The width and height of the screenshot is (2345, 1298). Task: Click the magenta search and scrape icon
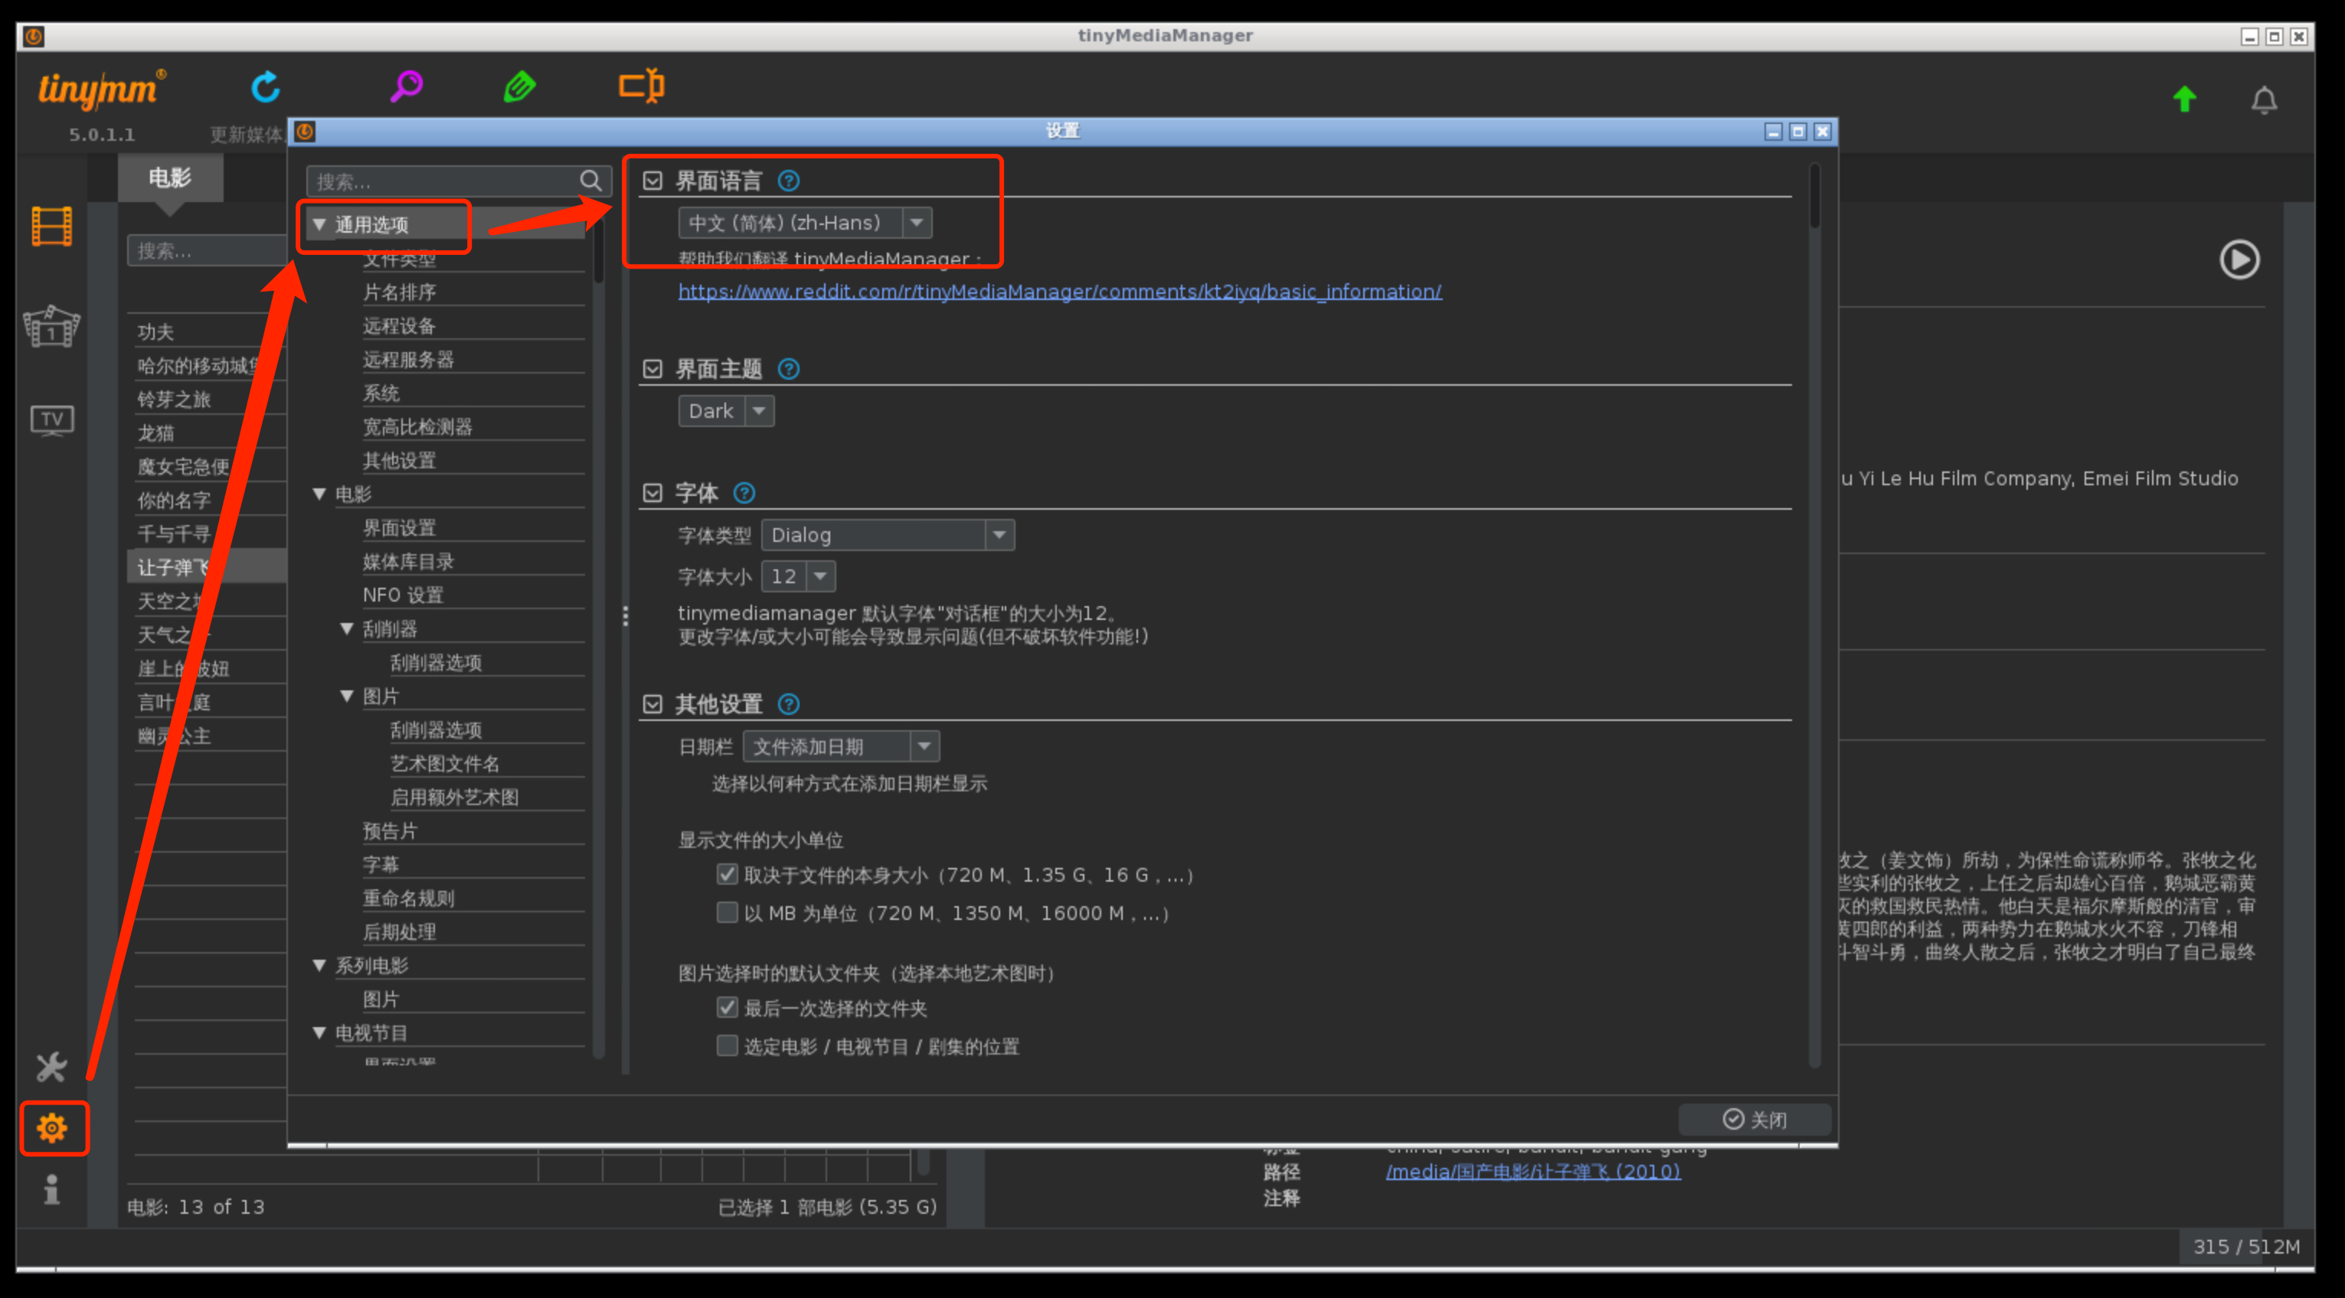click(x=406, y=87)
